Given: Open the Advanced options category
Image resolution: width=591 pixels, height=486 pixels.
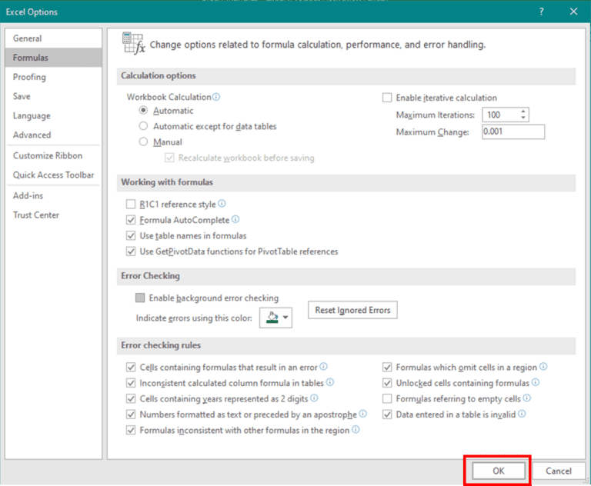Looking at the screenshot, I should pyautogui.click(x=32, y=135).
